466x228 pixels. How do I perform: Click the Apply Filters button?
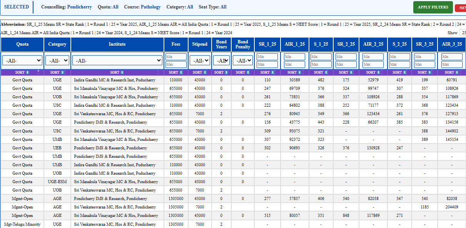pos(433,7)
